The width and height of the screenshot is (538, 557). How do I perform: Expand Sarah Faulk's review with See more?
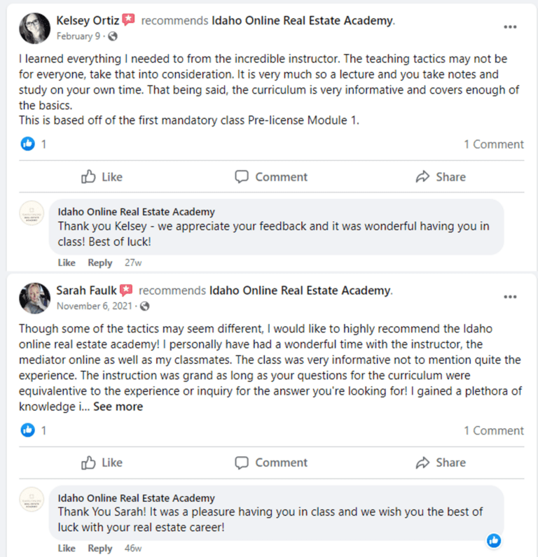(x=118, y=407)
